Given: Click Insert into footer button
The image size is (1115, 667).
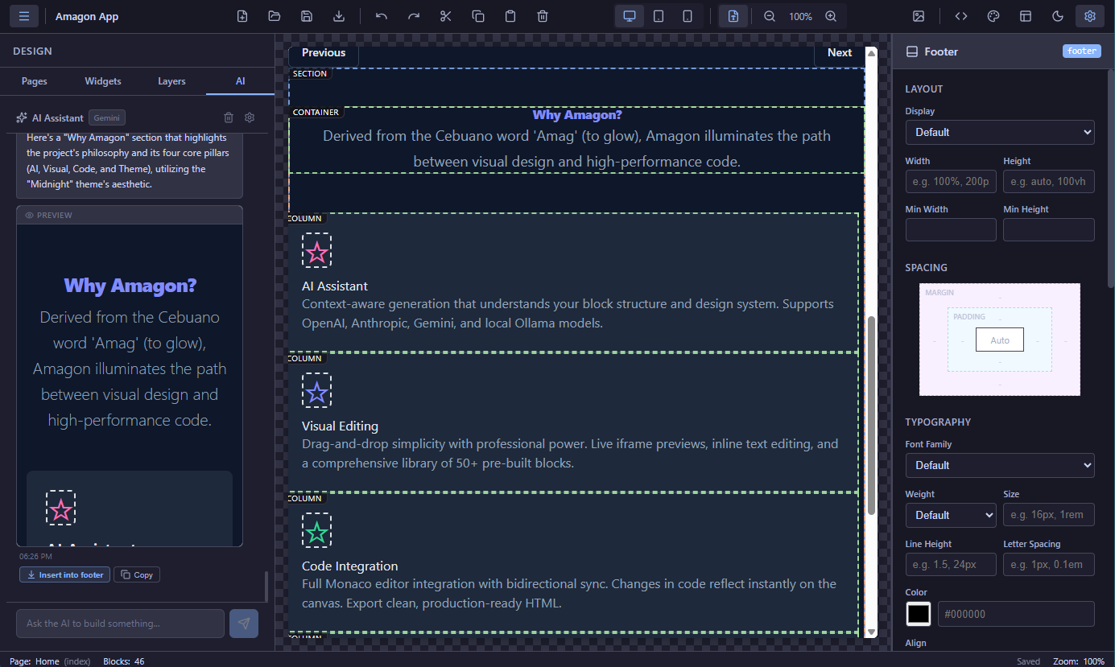Looking at the screenshot, I should click(x=64, y=574).
